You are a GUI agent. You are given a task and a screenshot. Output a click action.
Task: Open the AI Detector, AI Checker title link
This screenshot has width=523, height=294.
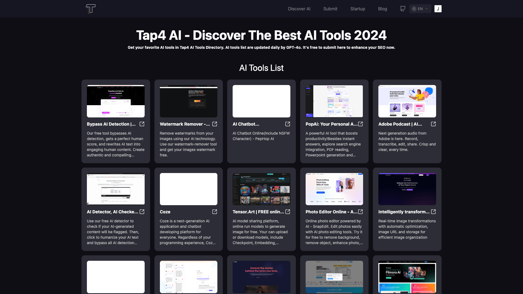tap(112, 212)
